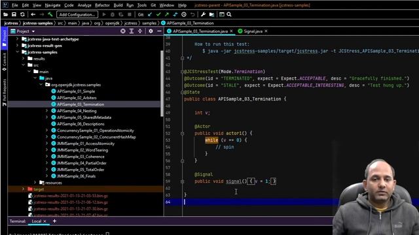Select the Local terminal tab
The width and height of the screenshot is (419, 235).
pos(37,221)
